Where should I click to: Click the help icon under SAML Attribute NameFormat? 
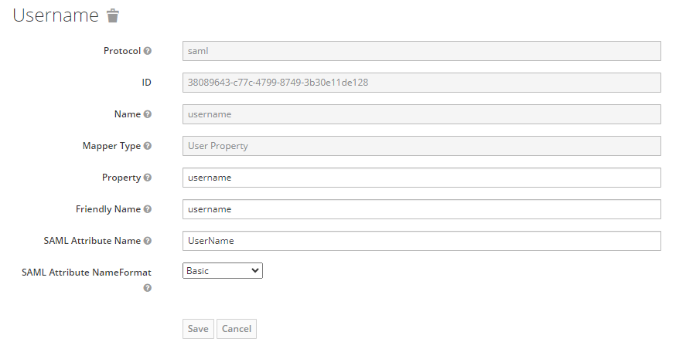pyautogui.click(x=148, y=288)
